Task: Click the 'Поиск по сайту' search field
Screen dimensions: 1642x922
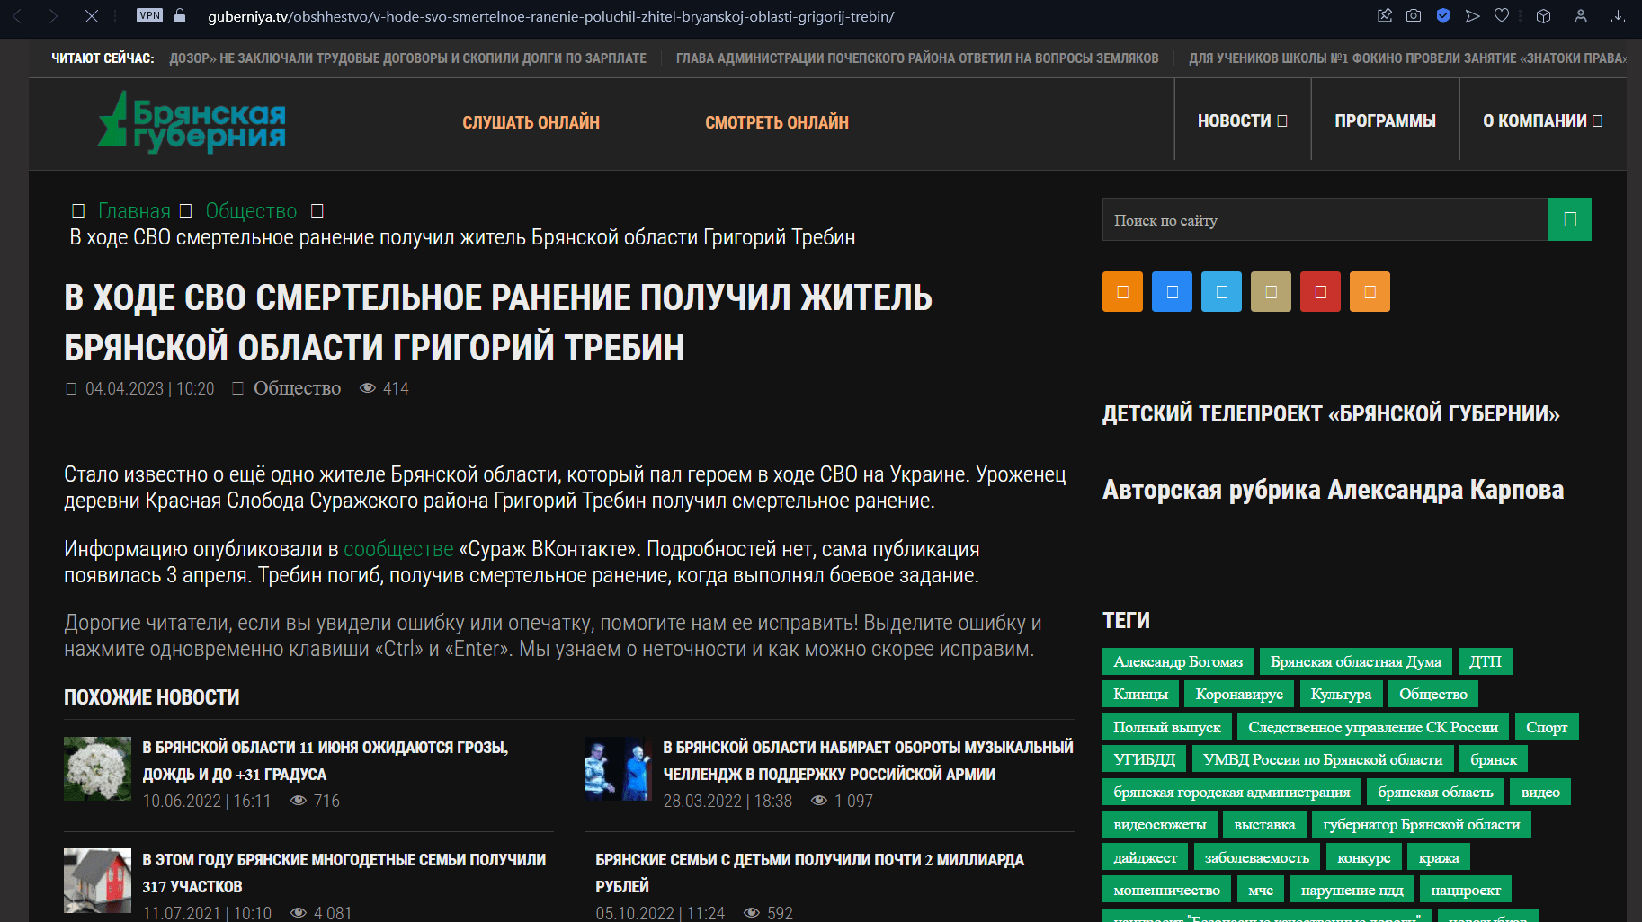Action: pyautogui.click(x=1325, y=220)
